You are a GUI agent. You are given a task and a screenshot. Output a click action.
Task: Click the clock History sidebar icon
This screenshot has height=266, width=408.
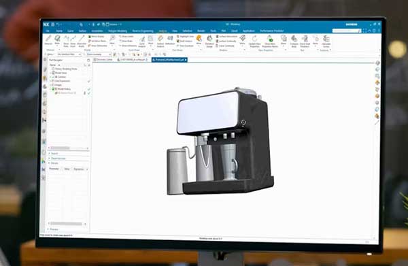[44, 152]
